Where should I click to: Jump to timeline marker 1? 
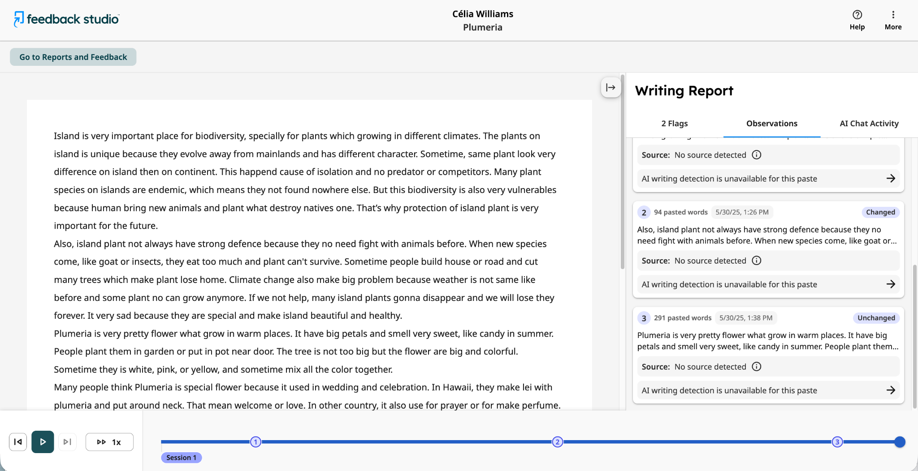click(x=255, y=442)
